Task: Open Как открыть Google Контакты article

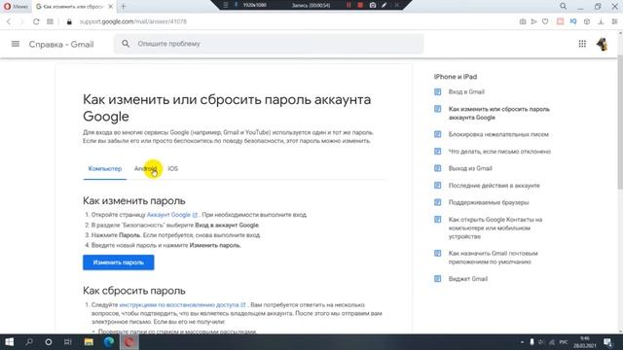Action: tap(495, 227)
